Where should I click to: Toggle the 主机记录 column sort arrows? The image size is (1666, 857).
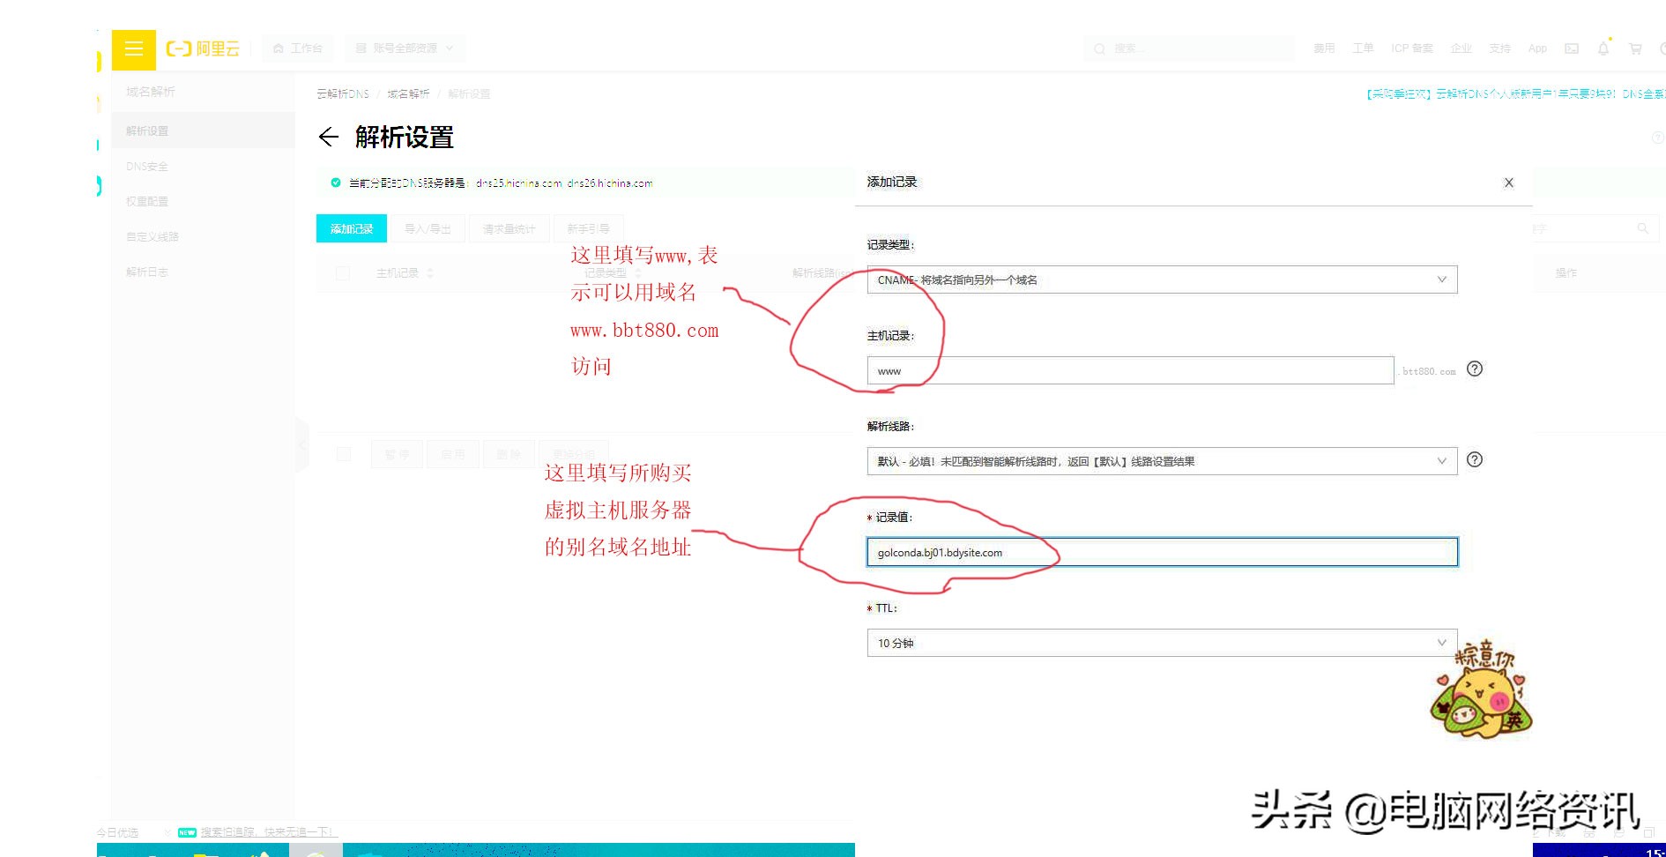[x=429, y=273]
